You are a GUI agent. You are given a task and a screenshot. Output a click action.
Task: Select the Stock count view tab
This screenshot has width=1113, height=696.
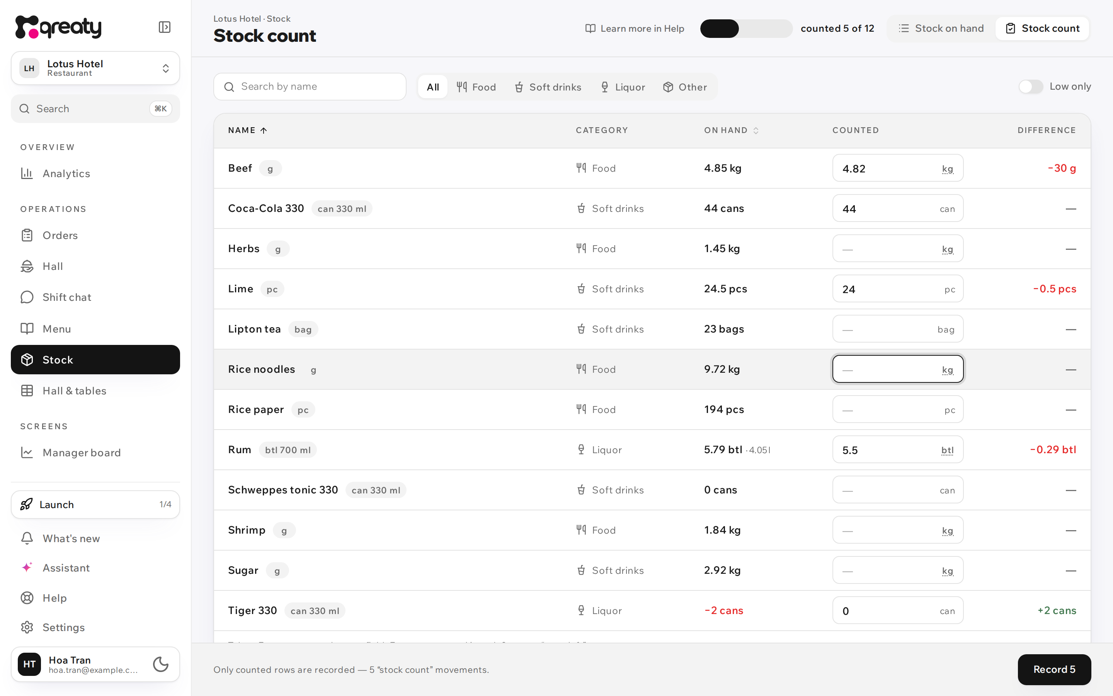(1042, 29)
